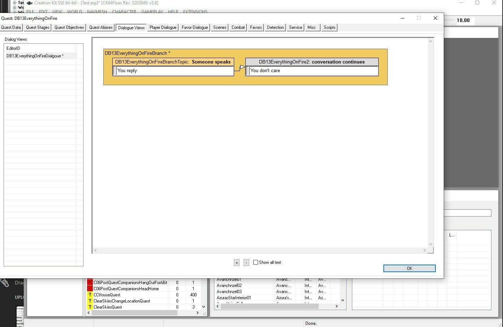Open the Service tab
The width and height of the screenshot is (503, 327).
[296, 27]
